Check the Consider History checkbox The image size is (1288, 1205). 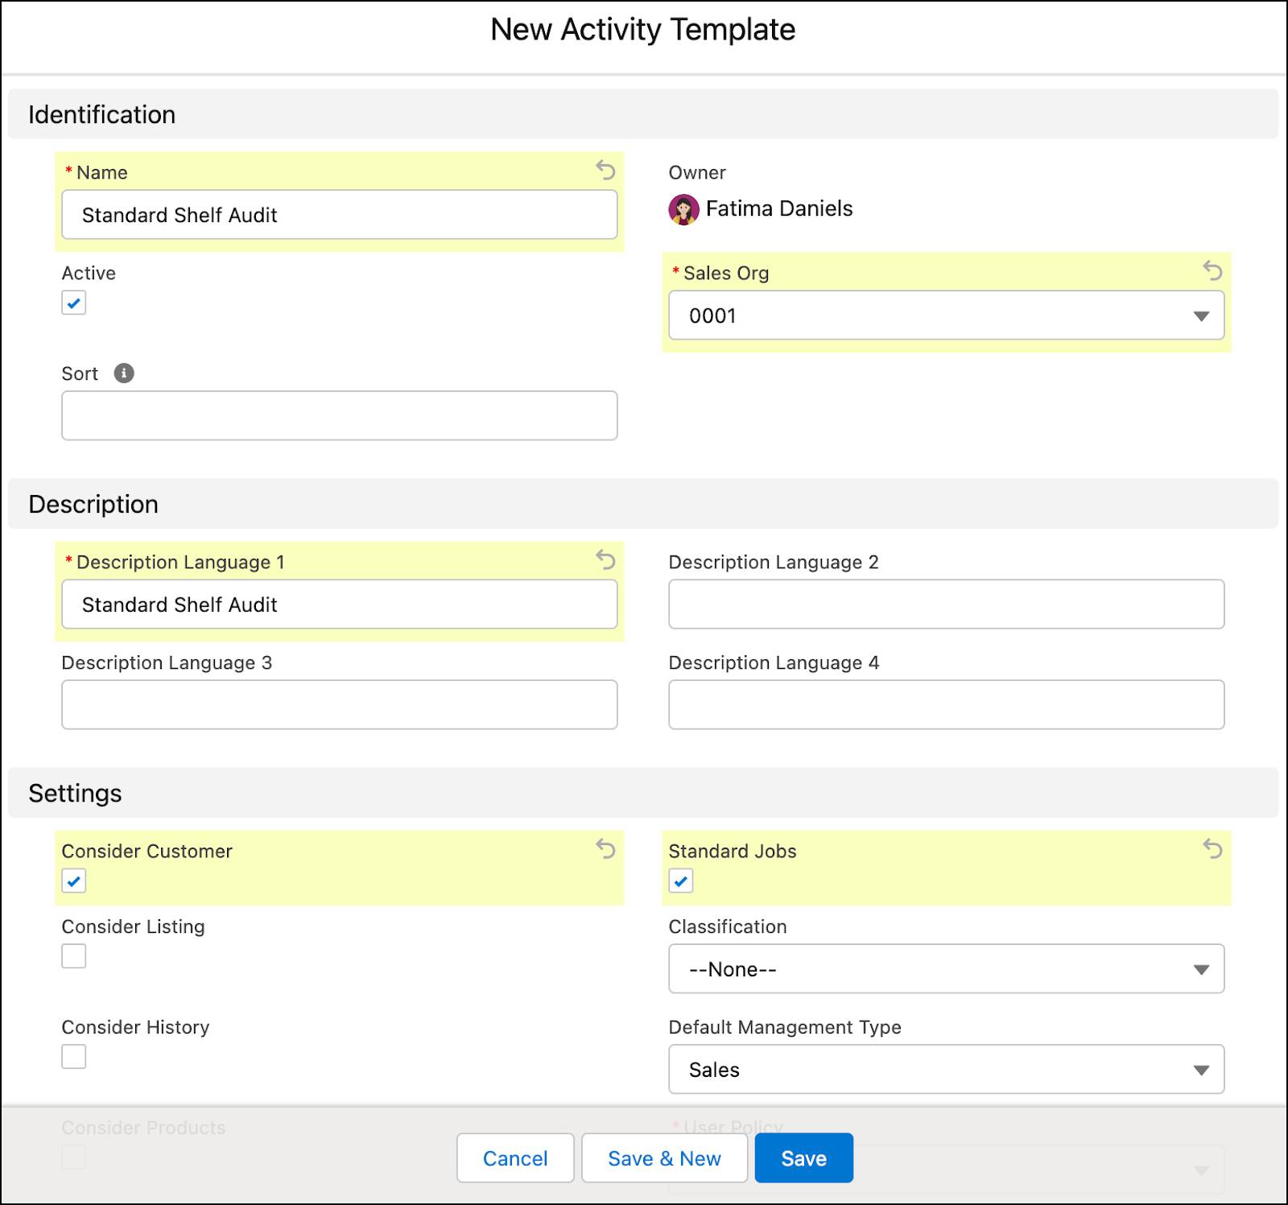click(x=73, y=1057)
